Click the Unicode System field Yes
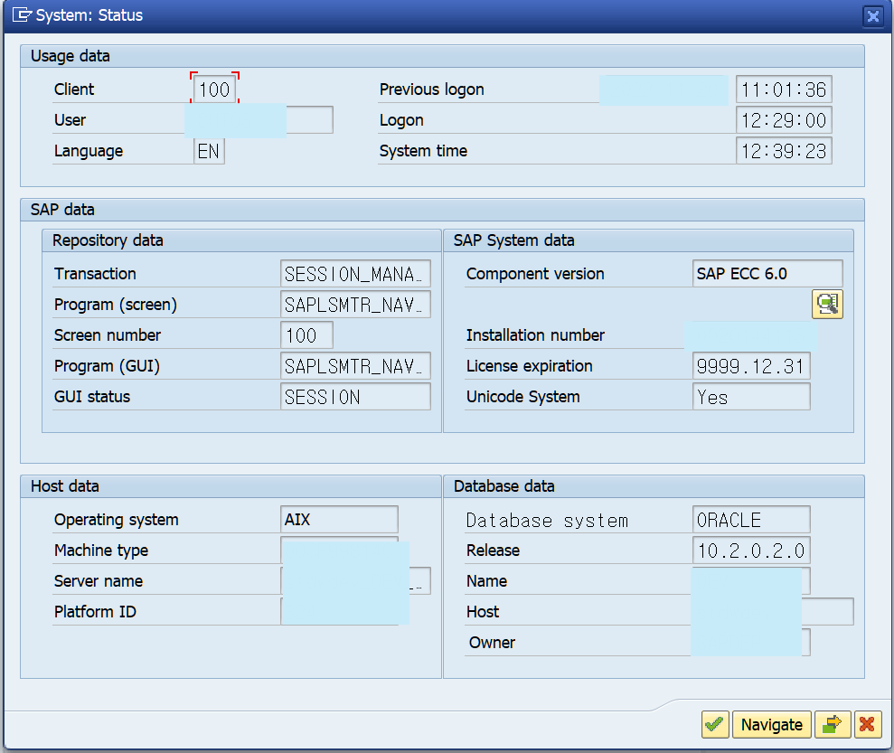 (x=751, y=397)
